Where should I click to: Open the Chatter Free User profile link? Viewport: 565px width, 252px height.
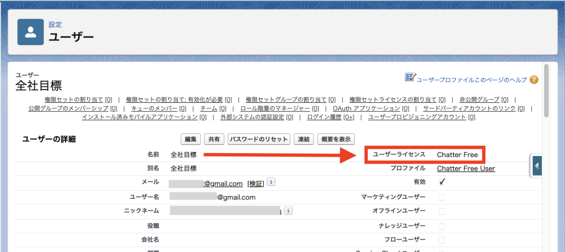click(x=466, y=168)
